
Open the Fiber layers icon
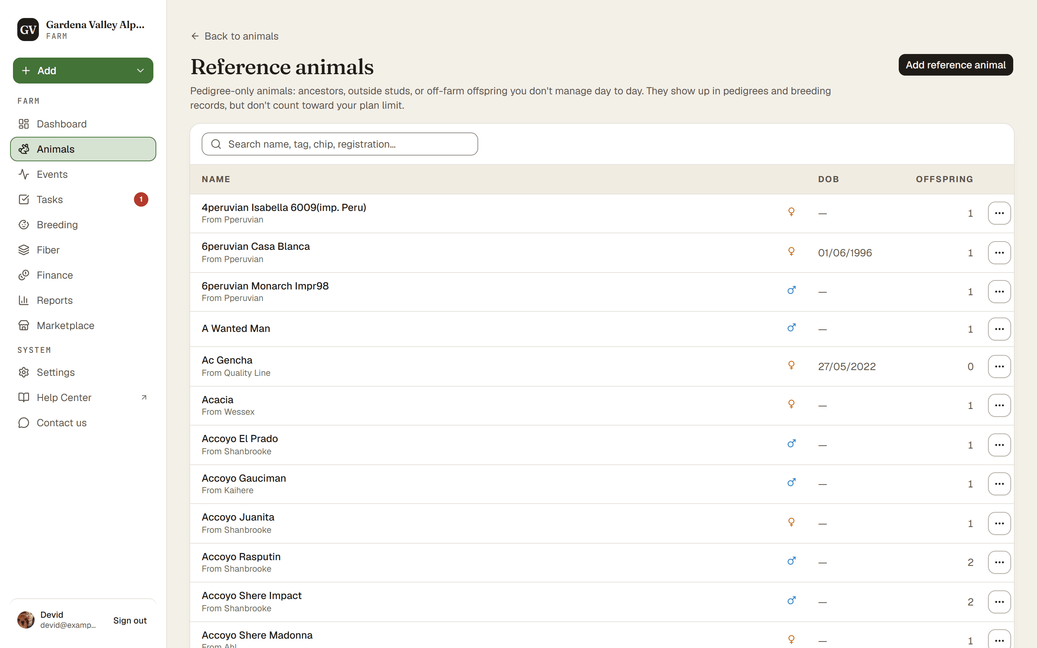[x=23, y=250]
